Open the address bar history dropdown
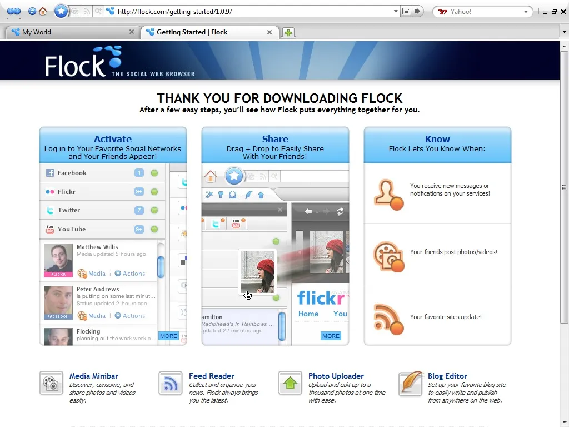 [396, 11]
